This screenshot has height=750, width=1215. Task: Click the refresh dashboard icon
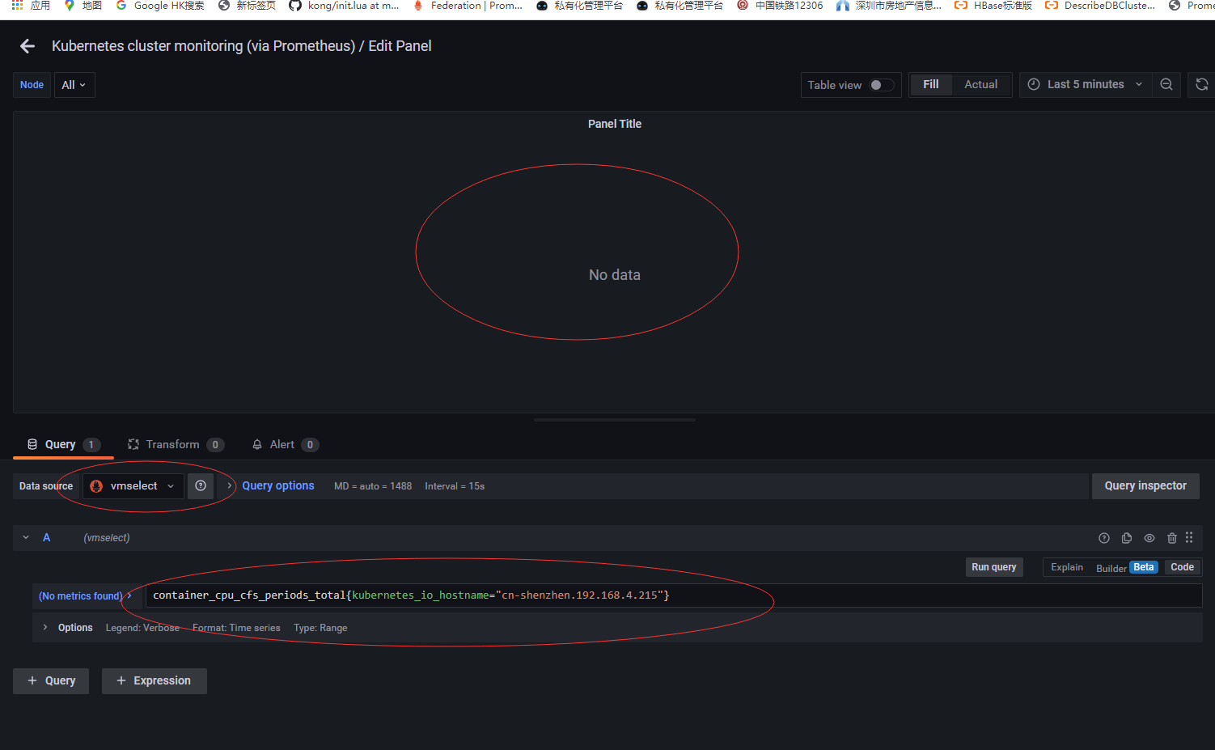(x=1202, y=84)
